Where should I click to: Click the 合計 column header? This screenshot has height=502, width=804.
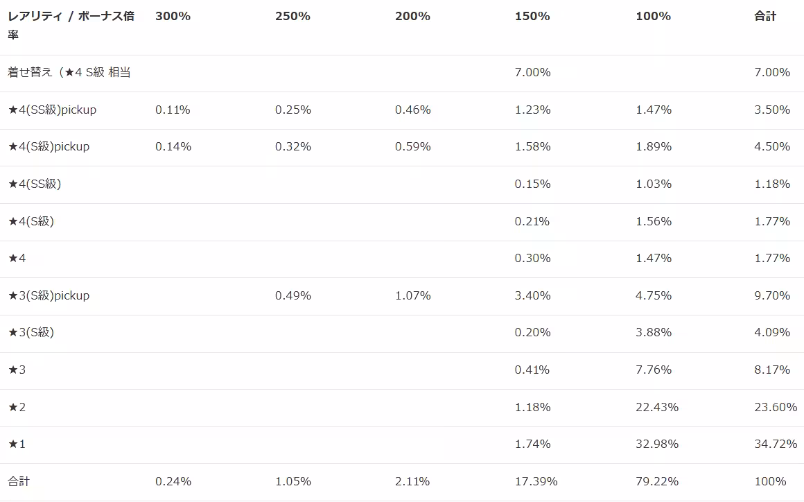pyautogui.click(x=765, y=16)
